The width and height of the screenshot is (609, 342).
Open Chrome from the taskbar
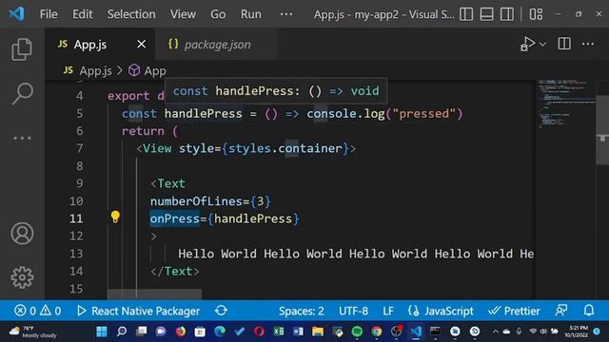[377, 332]
